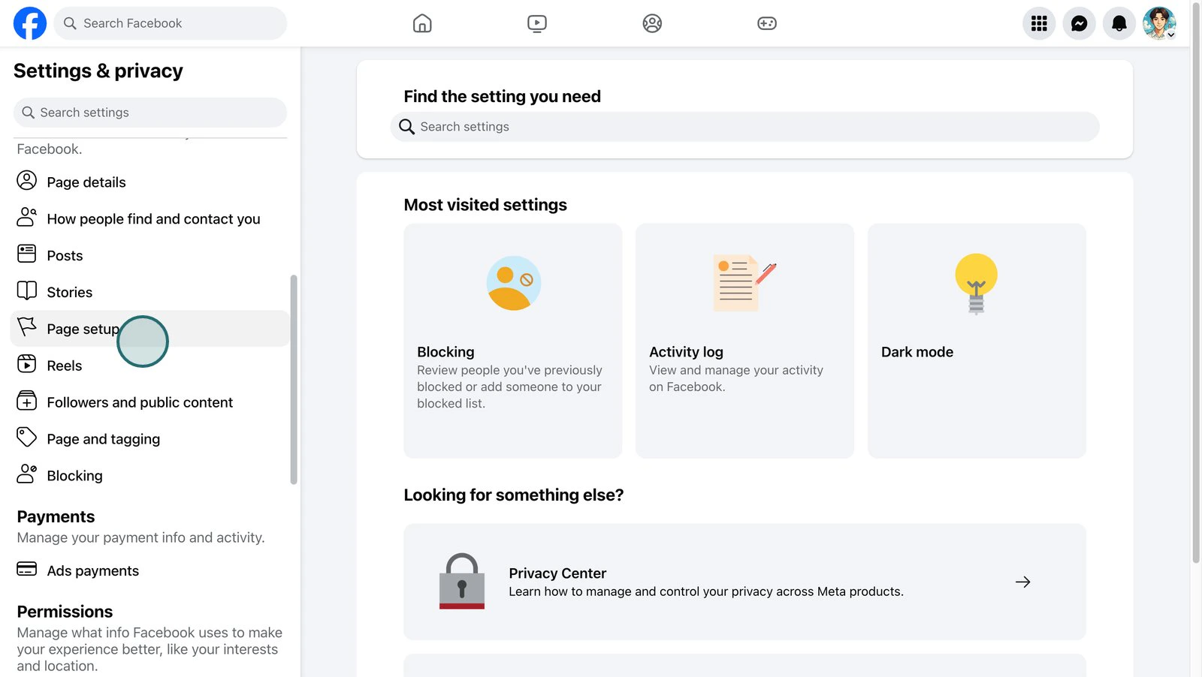Click the How people find and contact you icon
This screenshot has height=677, width=1202.
tap(27, 218)
